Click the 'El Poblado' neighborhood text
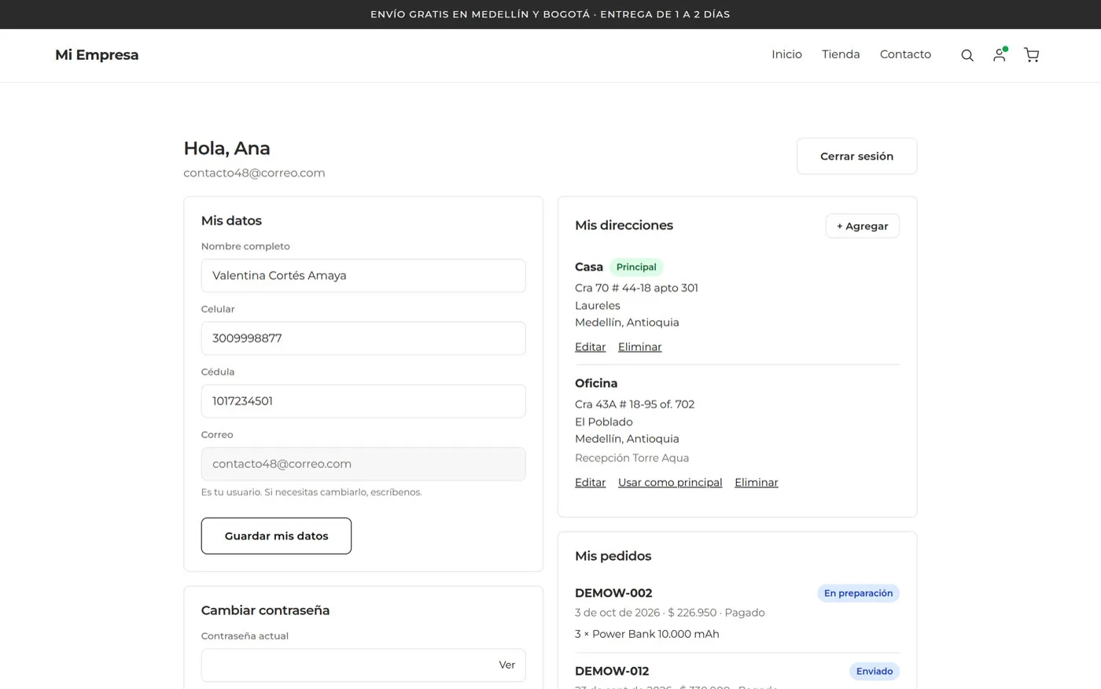This screenshot has width=1101, height=689. (603, 422)
